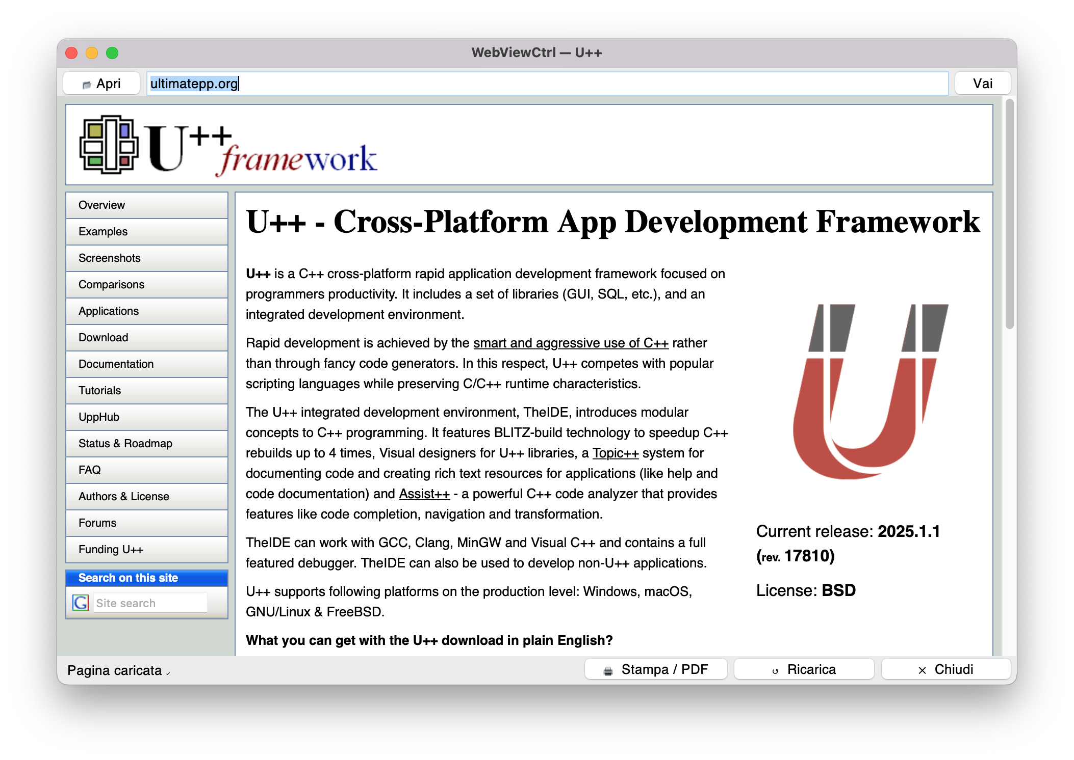Open Documentation from sidebar

point(147,364)
